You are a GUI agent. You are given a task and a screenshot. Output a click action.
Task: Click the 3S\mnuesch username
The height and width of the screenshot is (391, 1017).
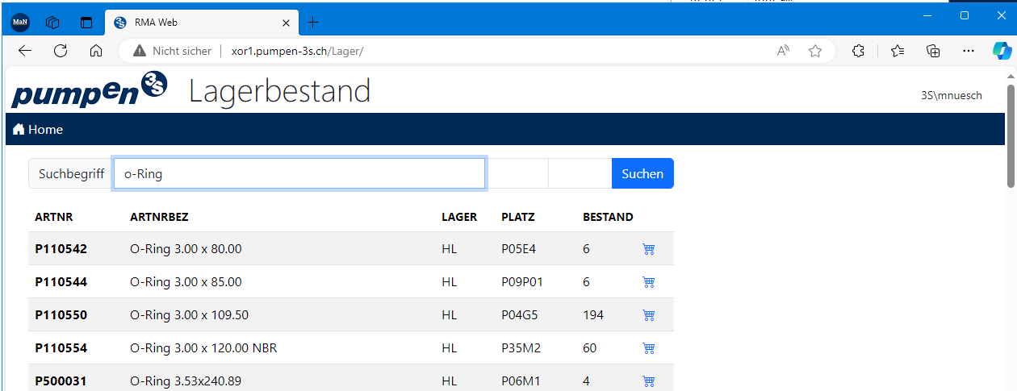point(952,95)
